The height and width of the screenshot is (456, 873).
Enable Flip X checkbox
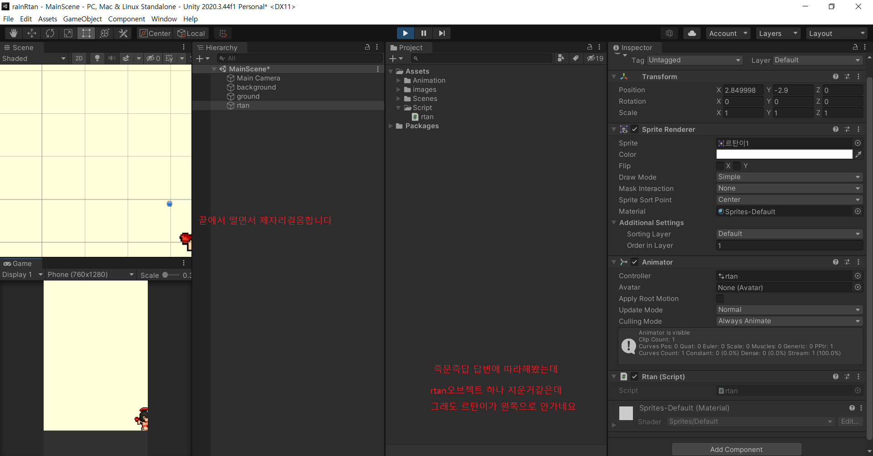click(x=720, y=166)
